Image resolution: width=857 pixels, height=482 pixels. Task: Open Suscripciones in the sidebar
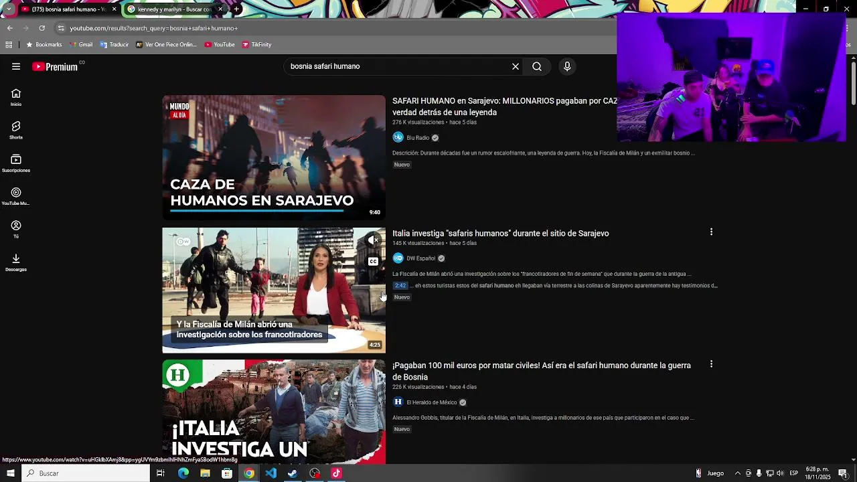[x=16, y=163]
